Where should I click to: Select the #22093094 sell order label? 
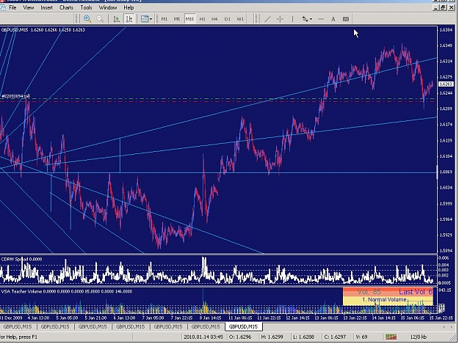tap(15, 96)
